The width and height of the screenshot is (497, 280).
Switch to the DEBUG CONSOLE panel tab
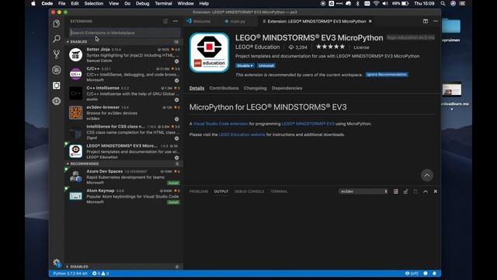[x=249, y=191]
